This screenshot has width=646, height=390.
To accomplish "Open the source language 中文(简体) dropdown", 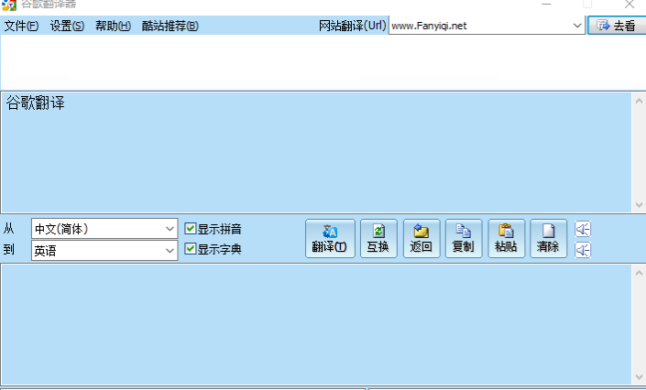I will 104,229.
